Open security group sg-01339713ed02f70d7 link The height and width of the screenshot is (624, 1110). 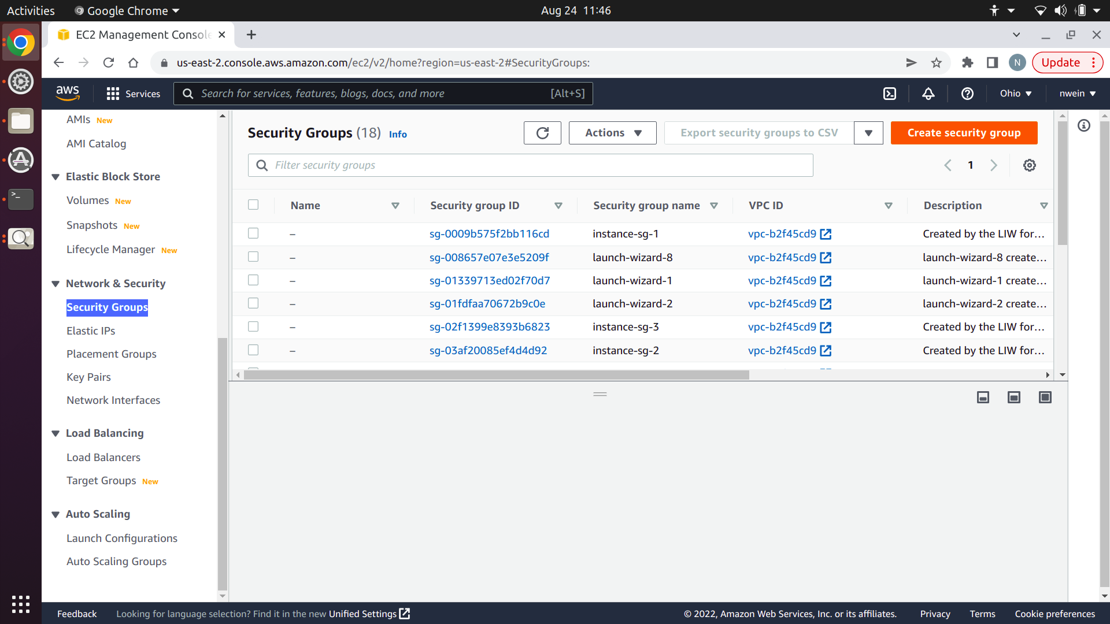coord(489,281)
